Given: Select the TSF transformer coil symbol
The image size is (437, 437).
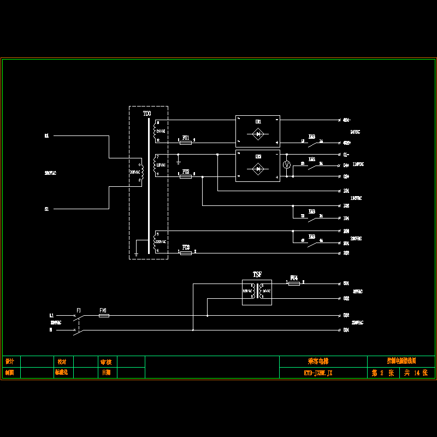Looking at the screenshot, I should click(257, 291).
